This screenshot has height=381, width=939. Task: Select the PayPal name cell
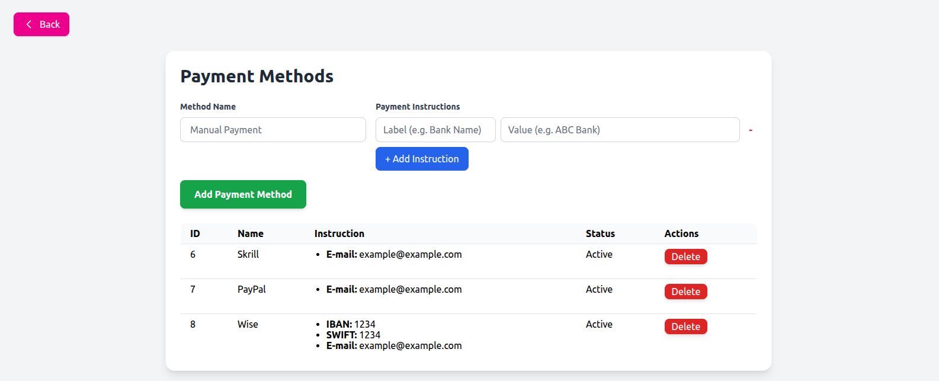coord(251,289)
